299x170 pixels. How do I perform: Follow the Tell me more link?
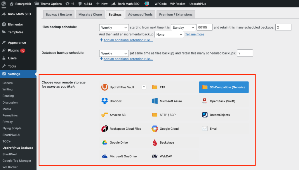[x=195, y=35]
